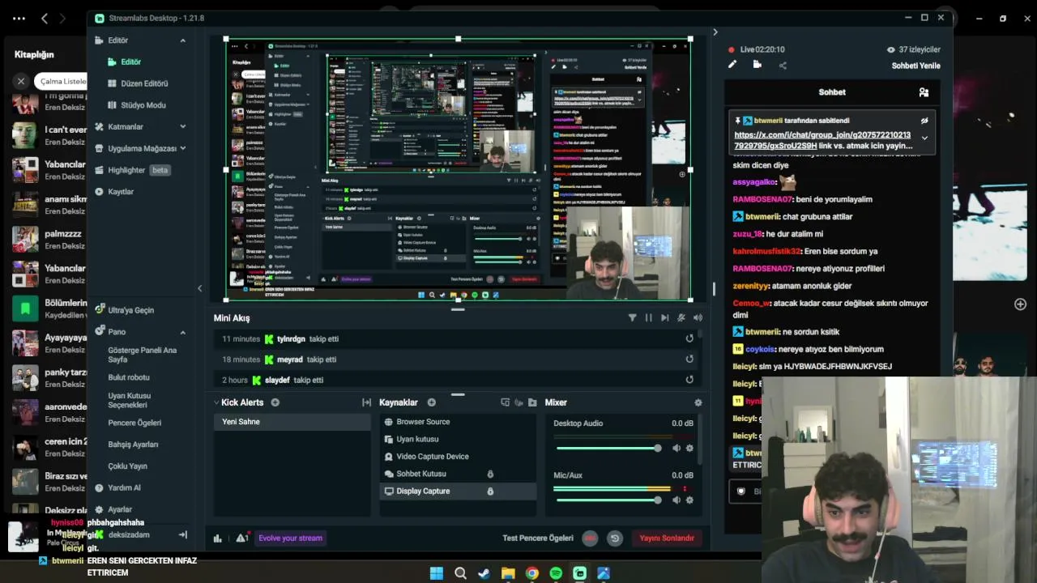This screenshot has width=1037, height=583.
Task: Toggle lock on Sohbet Kutusu source
Action: [x=490, y=474]
